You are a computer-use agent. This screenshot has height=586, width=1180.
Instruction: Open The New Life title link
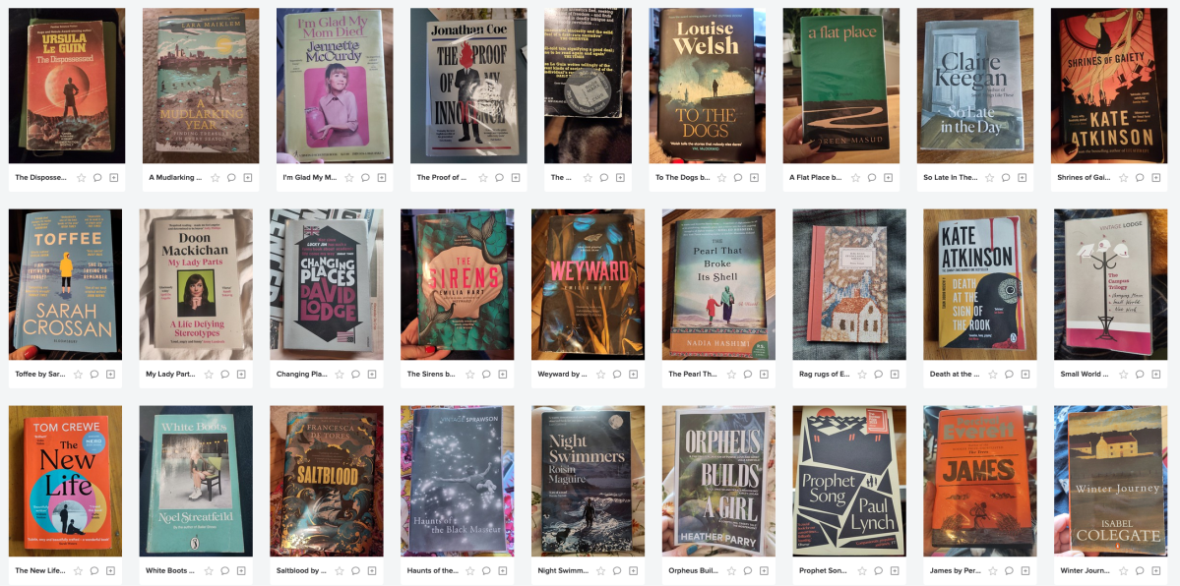(40, 570)
